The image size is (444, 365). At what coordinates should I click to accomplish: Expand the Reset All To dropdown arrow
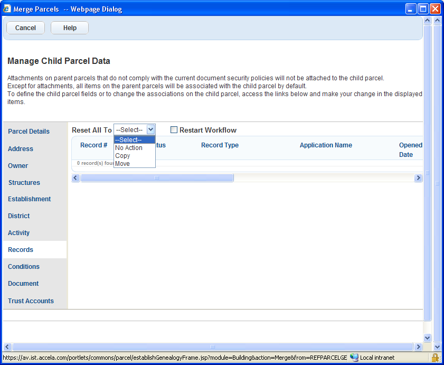[150, 130]
